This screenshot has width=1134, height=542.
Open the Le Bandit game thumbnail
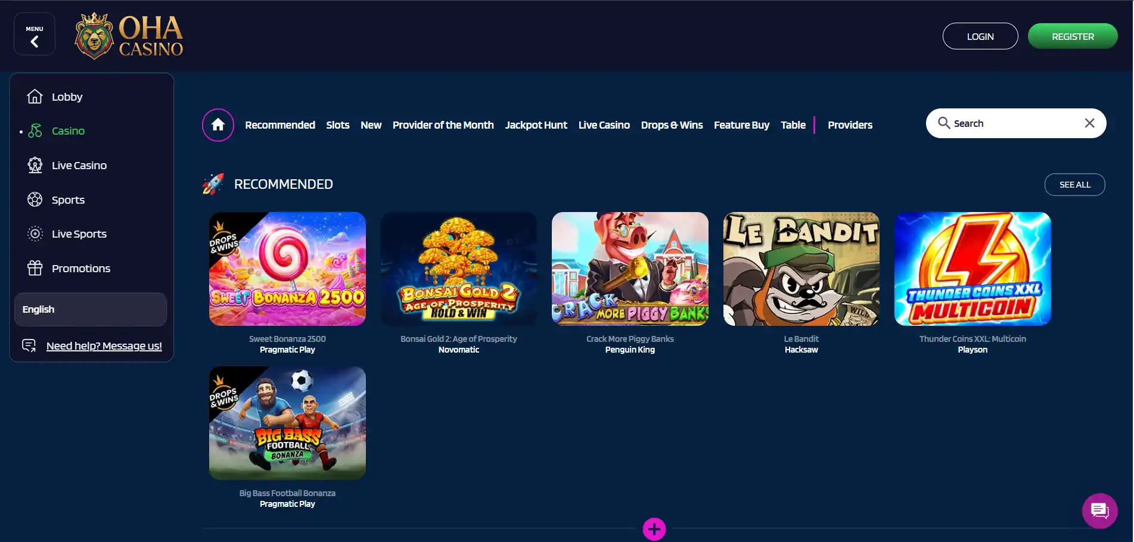click(801, 269)
